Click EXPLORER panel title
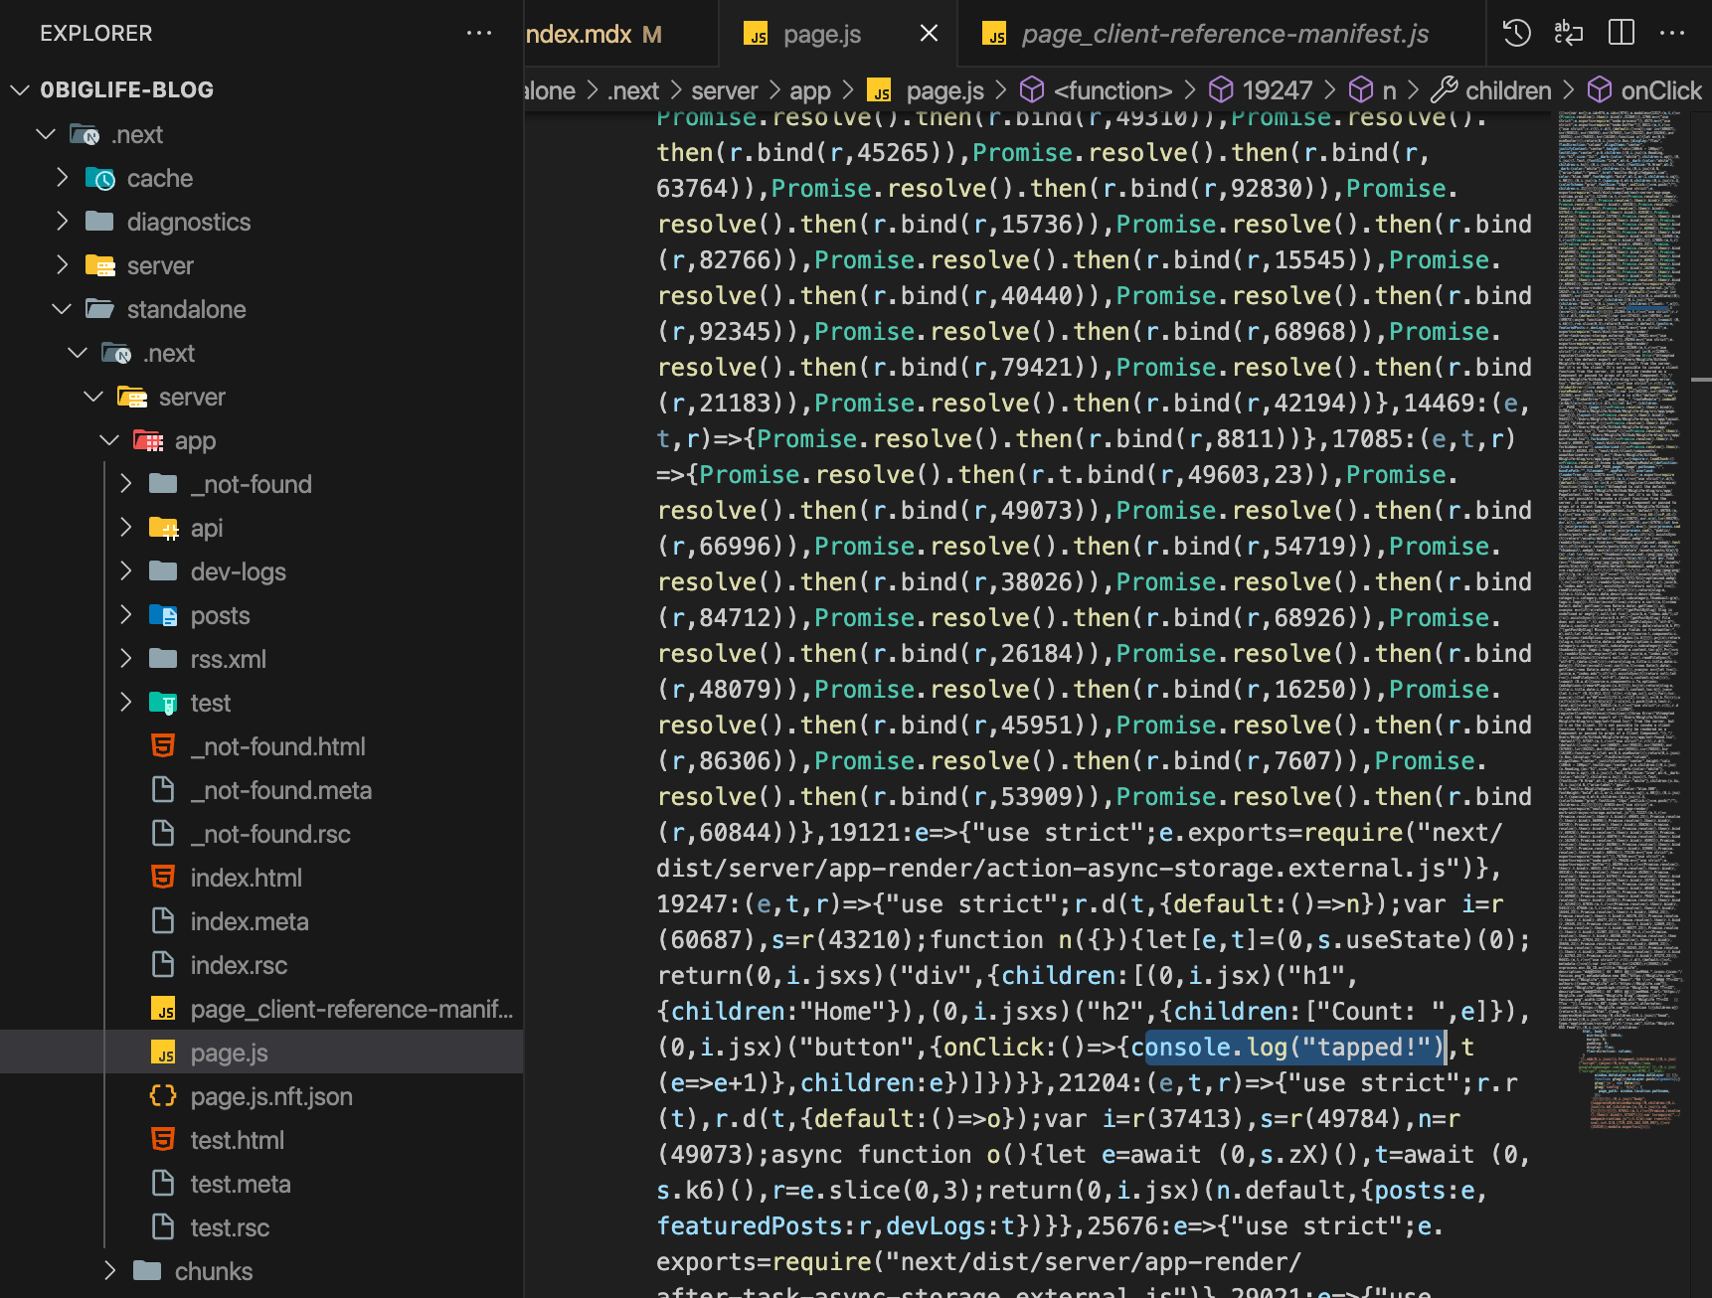1712x1298 pixels. 96,33
